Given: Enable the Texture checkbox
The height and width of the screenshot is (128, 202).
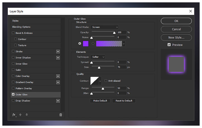Looking at the screenshot, I should coord(16,45).
